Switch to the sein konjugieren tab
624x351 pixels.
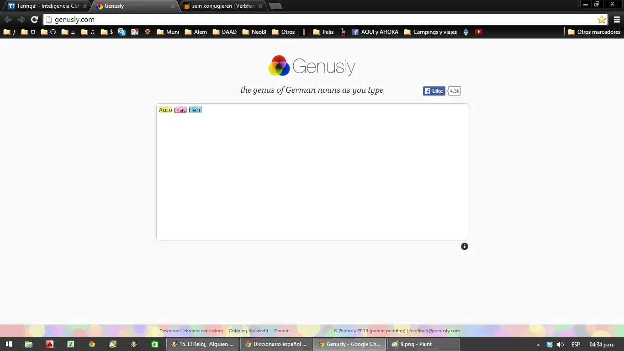[224, 6]
